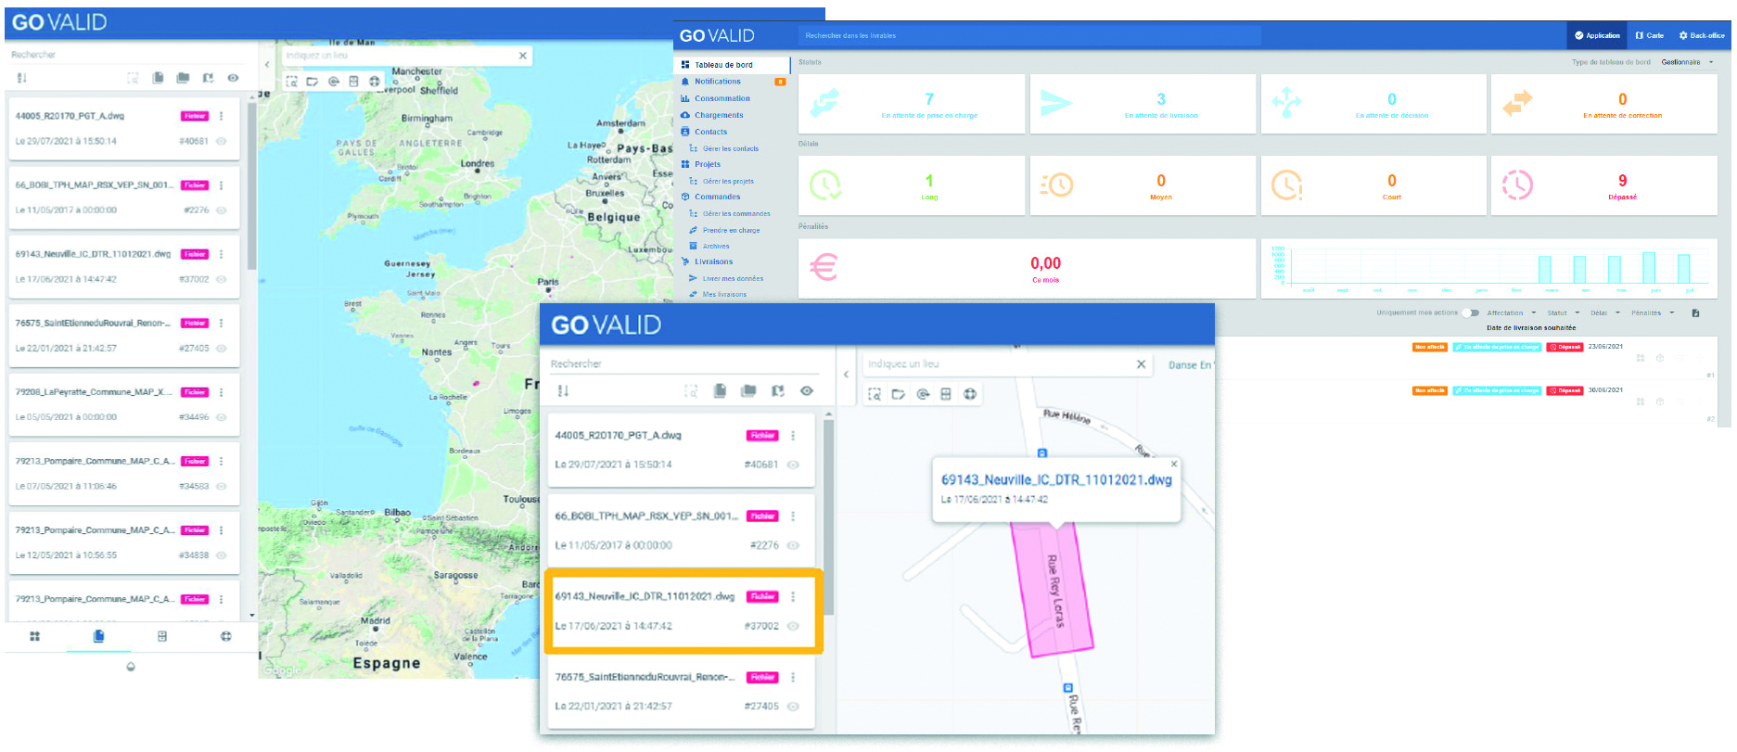
Task: Collapse the file panel in front window
Action: pyautogui.click(x=846, y=375)
